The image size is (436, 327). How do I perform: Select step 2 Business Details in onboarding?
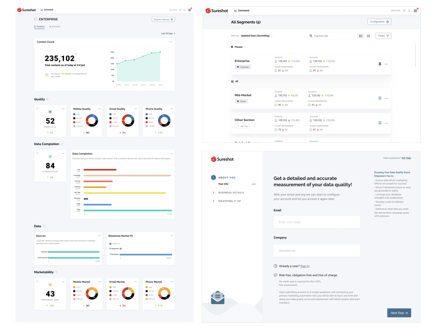[231, 193]
